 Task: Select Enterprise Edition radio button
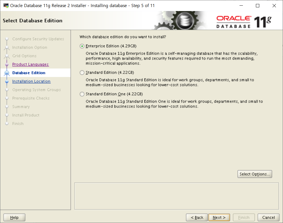[x=82, y=46]
